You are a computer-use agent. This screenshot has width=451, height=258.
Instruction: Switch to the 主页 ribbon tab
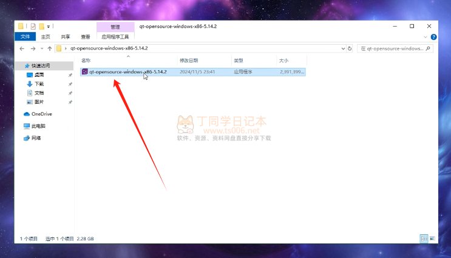click(46, 37)
